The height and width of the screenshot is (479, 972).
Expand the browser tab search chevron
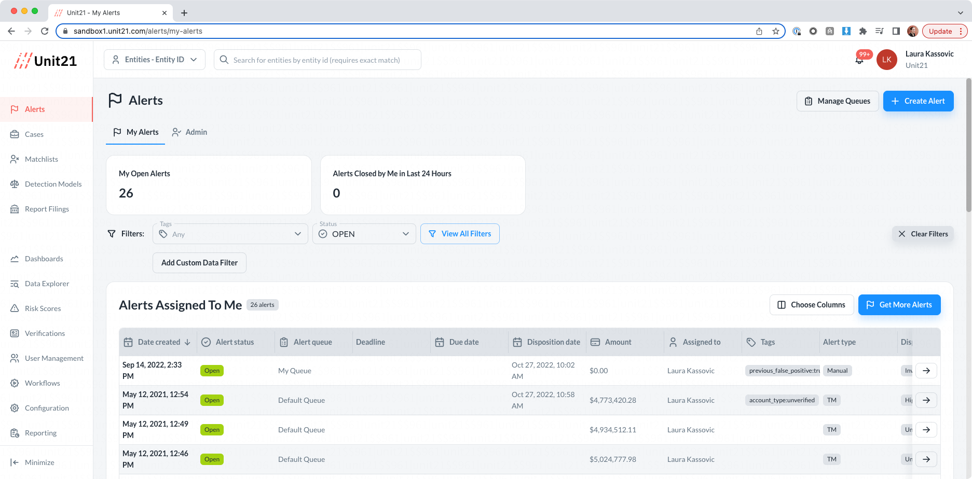[960, 12]
